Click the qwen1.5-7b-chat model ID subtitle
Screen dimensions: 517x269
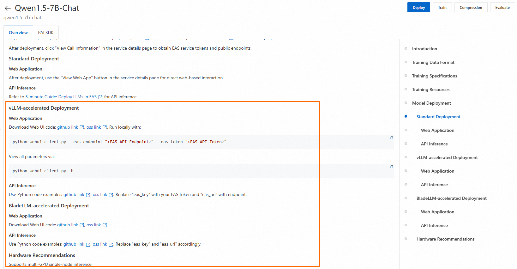(x=22, y=18)
